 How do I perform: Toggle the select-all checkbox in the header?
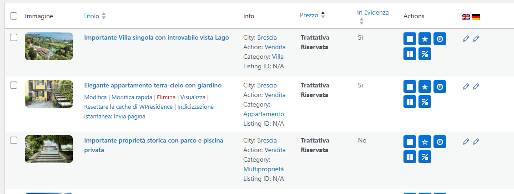[x=14, y=16]
